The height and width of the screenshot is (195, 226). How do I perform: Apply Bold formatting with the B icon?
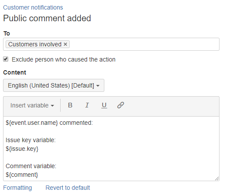click(x=70, y=105)
